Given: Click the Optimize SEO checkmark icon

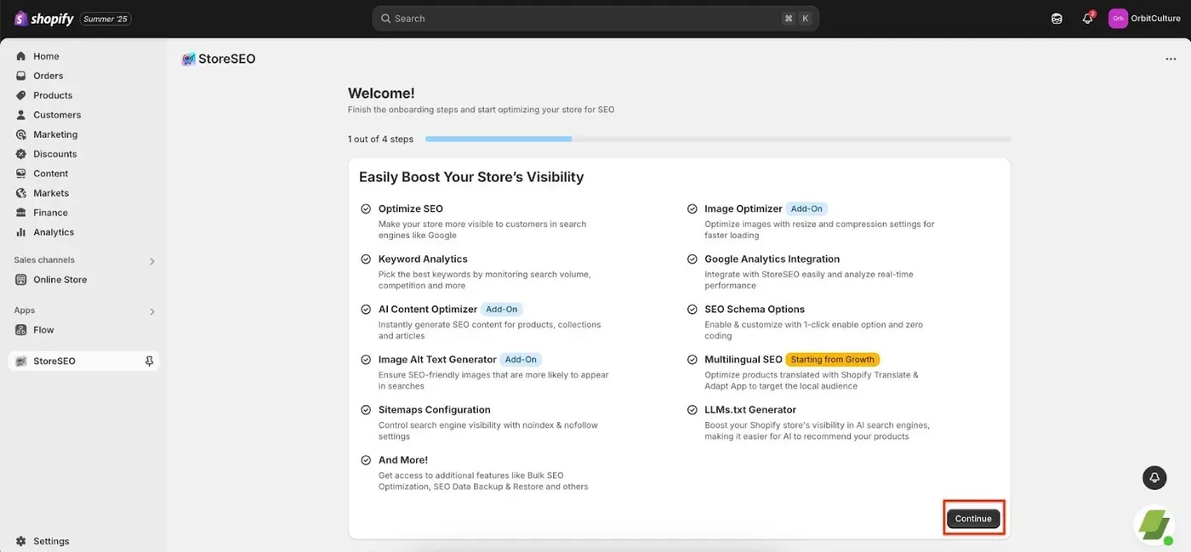Looking at the screenshot, I should 366,208.
